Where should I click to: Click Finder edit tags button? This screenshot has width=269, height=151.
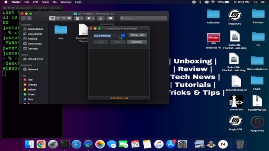[x=110, y=18]
